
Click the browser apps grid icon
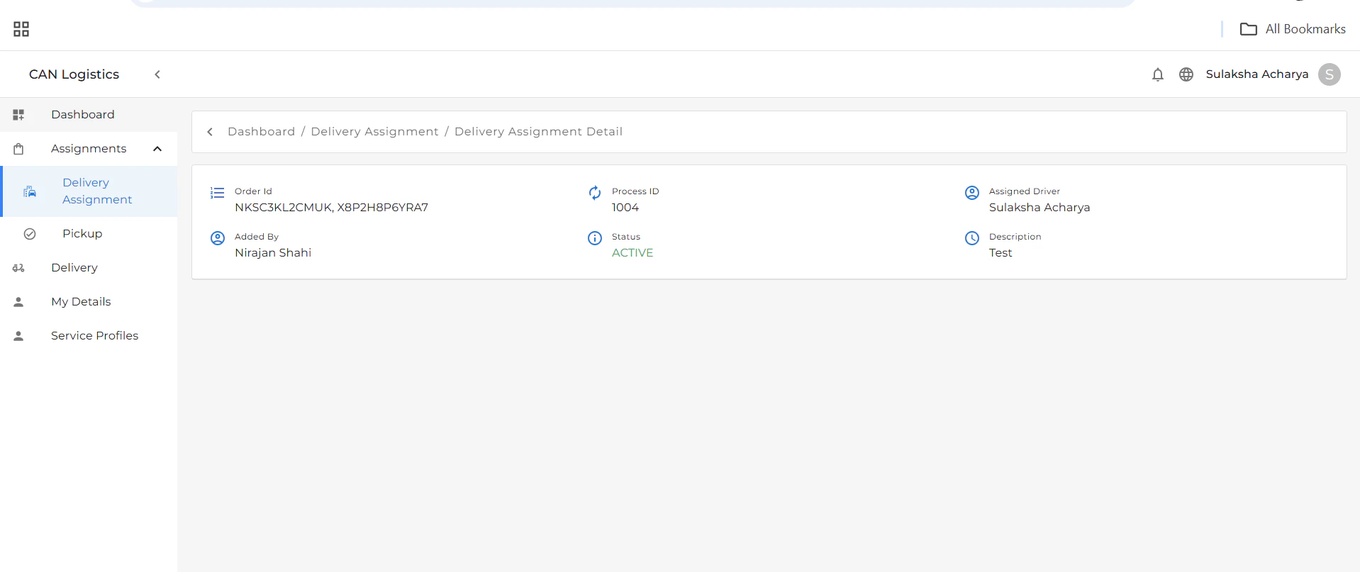coord(21,29)
